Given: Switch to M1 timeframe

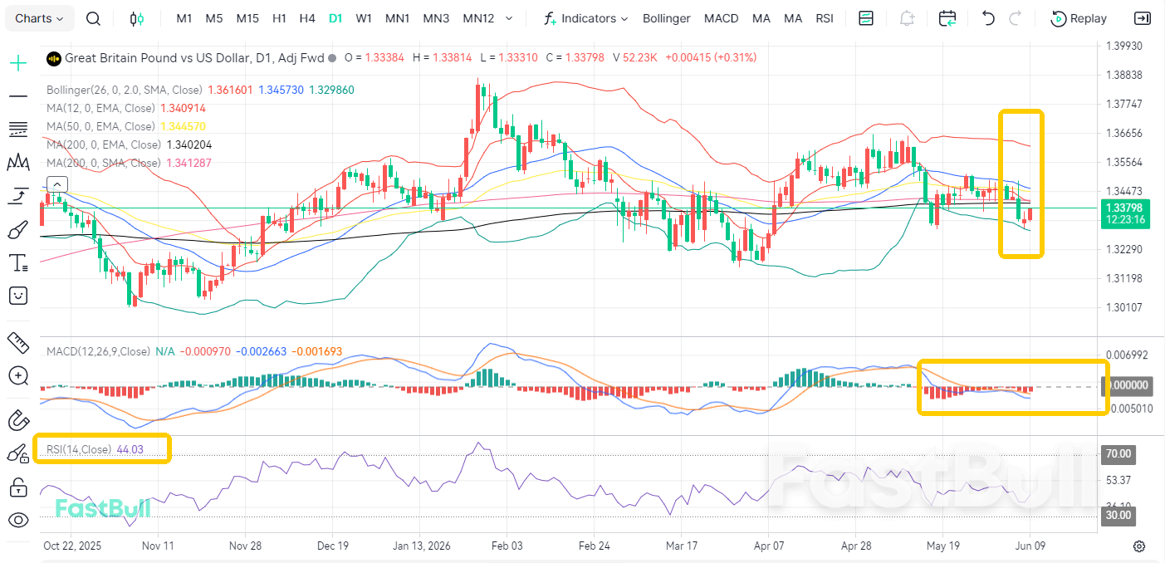Looking at the screenshot, I should pos(184,18).
